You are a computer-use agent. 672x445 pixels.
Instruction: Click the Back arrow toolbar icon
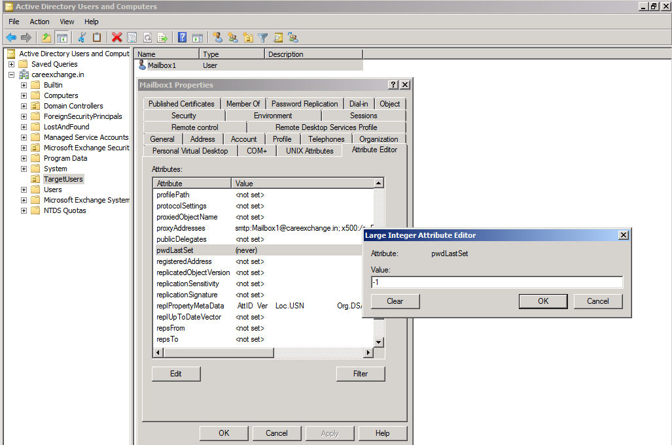11,38
